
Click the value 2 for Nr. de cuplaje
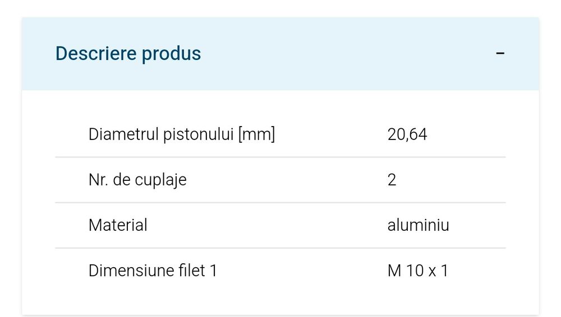coord(392,180)
